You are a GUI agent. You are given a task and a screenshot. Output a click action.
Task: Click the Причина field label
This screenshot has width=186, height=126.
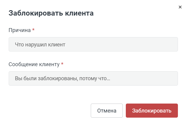click(20, 30)
